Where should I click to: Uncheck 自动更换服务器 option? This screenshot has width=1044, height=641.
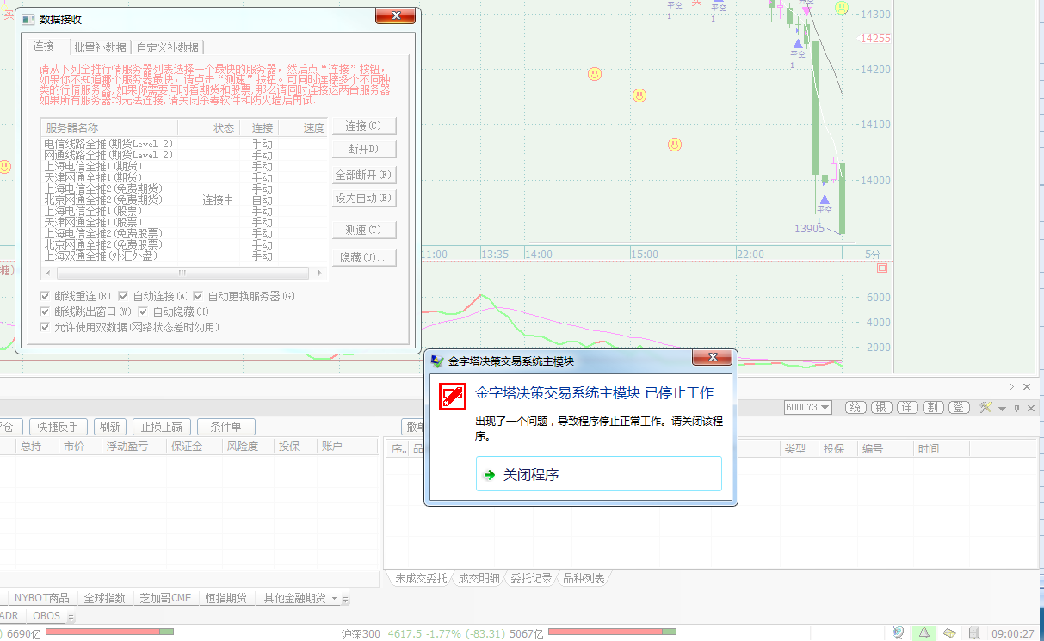[199, 296]
